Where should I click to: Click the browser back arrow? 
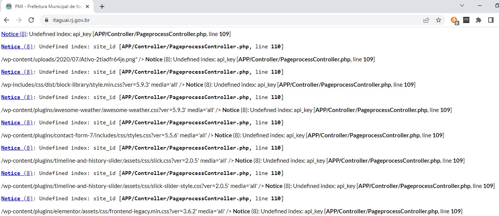tap(7, 20)
